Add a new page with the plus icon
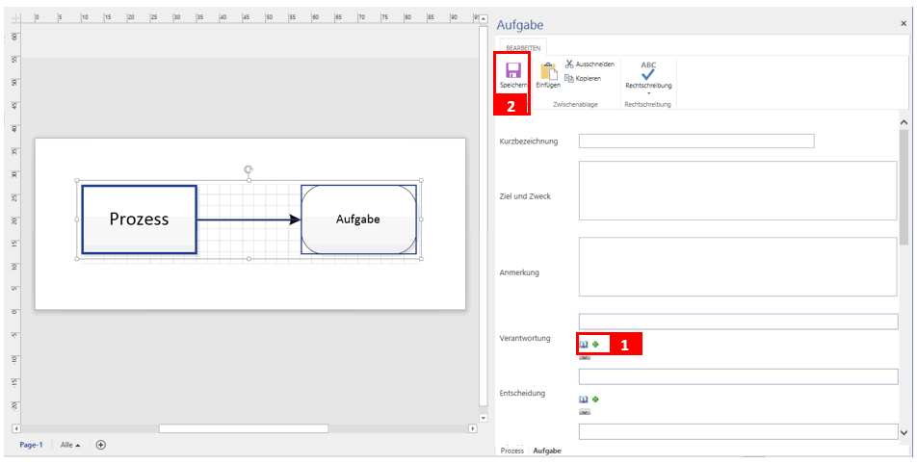The image size is (917, 464). tap(100, 445)
